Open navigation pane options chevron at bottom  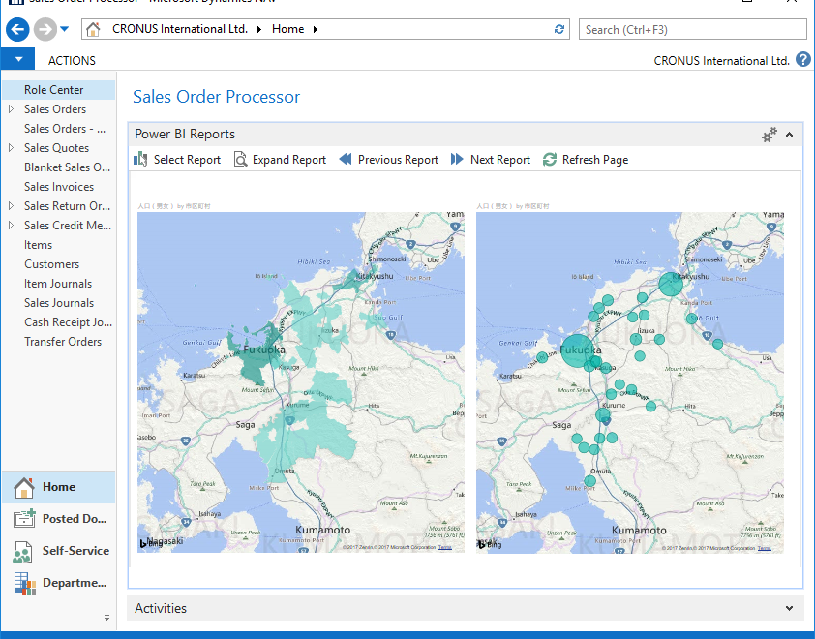[106, 618]
